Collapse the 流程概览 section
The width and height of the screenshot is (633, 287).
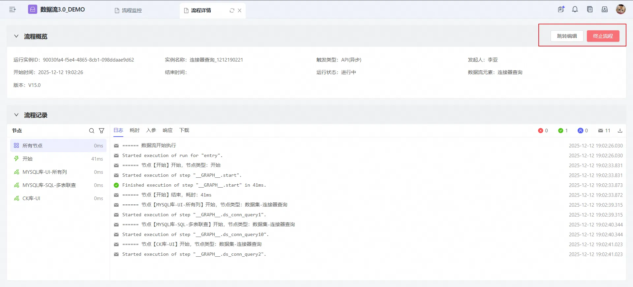tap(16, 36)
